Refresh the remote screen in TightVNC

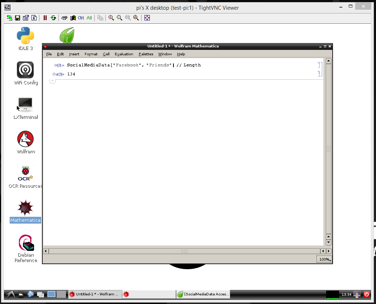click(x=53, y=18)
